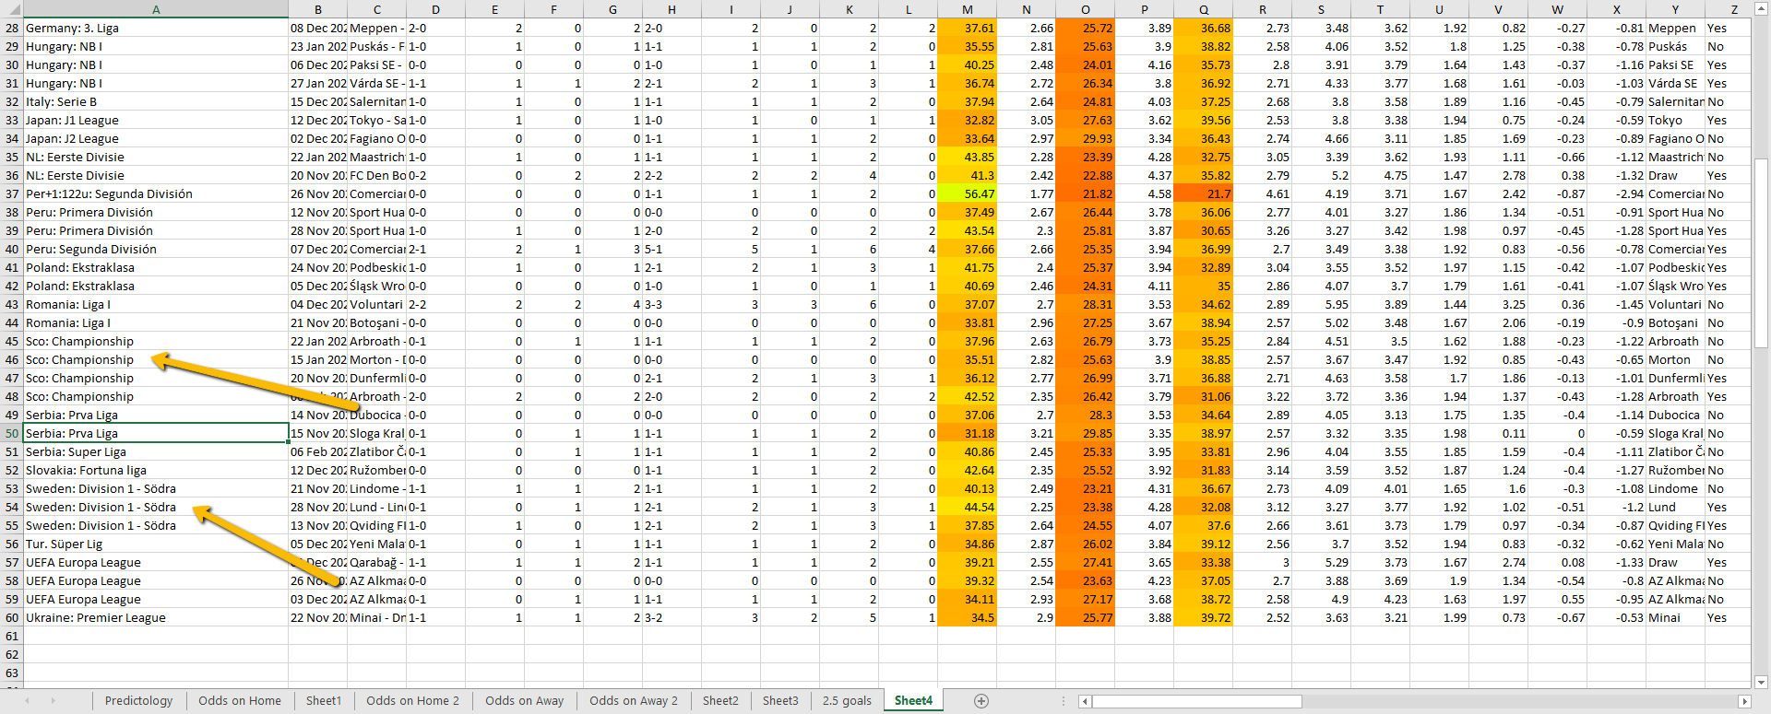The height and width of the screenshot is (714, 1771).
Task: Click the previous sheet navigation arrow
Action: click(x=27, y=701)
